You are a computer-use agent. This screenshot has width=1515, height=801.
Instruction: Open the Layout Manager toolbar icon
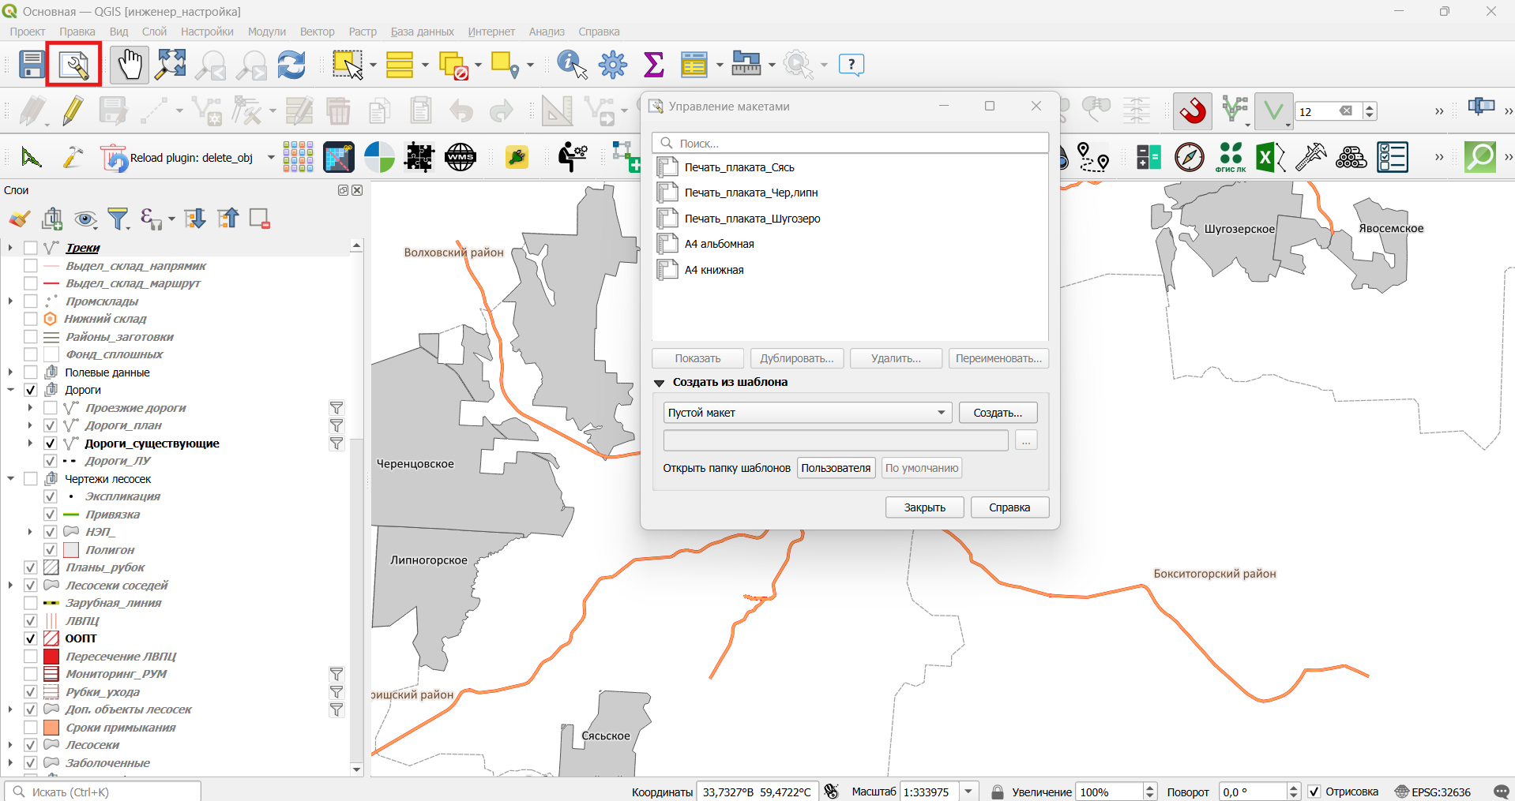(x=73, y=64)
